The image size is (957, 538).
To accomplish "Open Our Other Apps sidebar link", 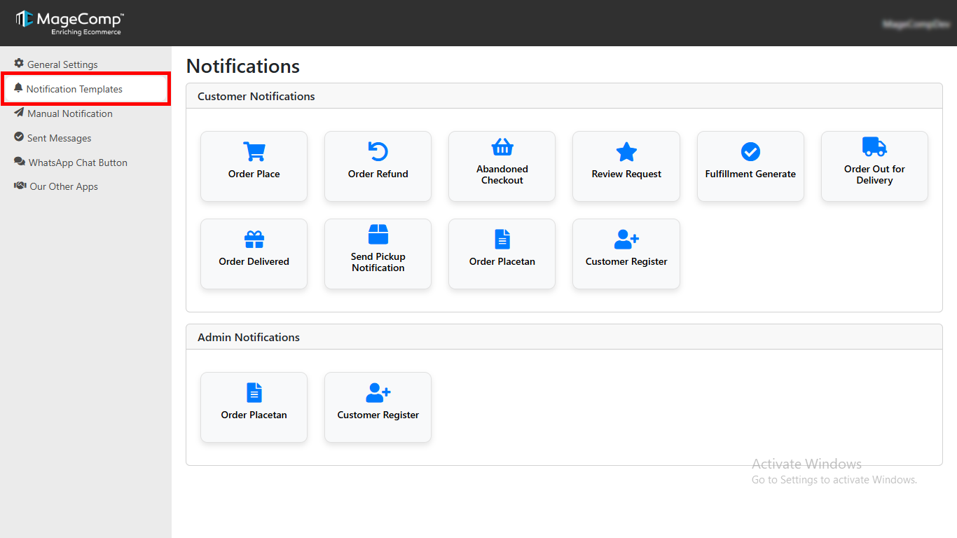I will coord(63,186).
